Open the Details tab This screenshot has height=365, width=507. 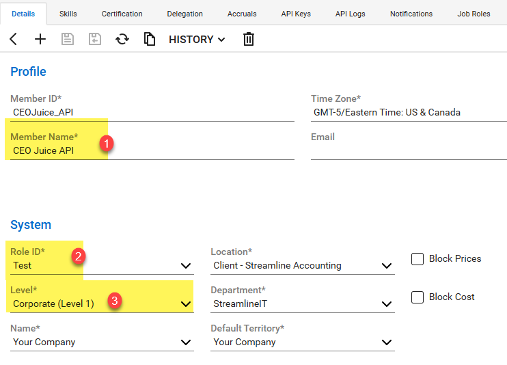tap(23, 14)
